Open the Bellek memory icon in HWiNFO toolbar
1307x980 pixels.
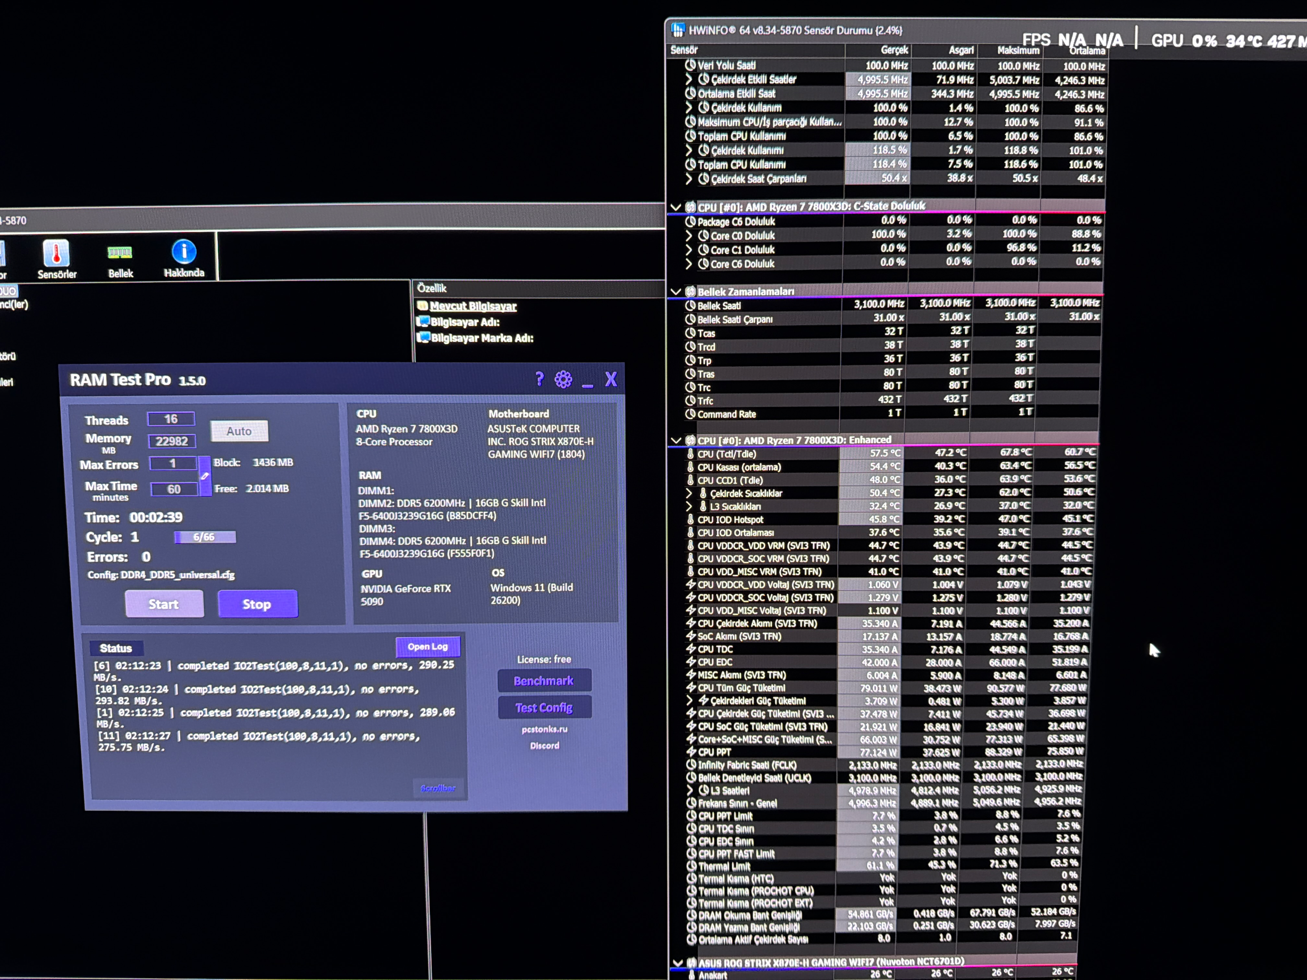[120, 253]
